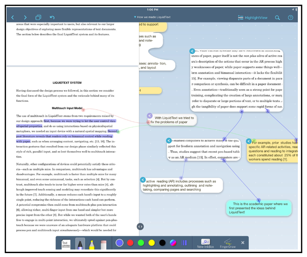
Task: Pick the red ink color
Action: point(130,243)
